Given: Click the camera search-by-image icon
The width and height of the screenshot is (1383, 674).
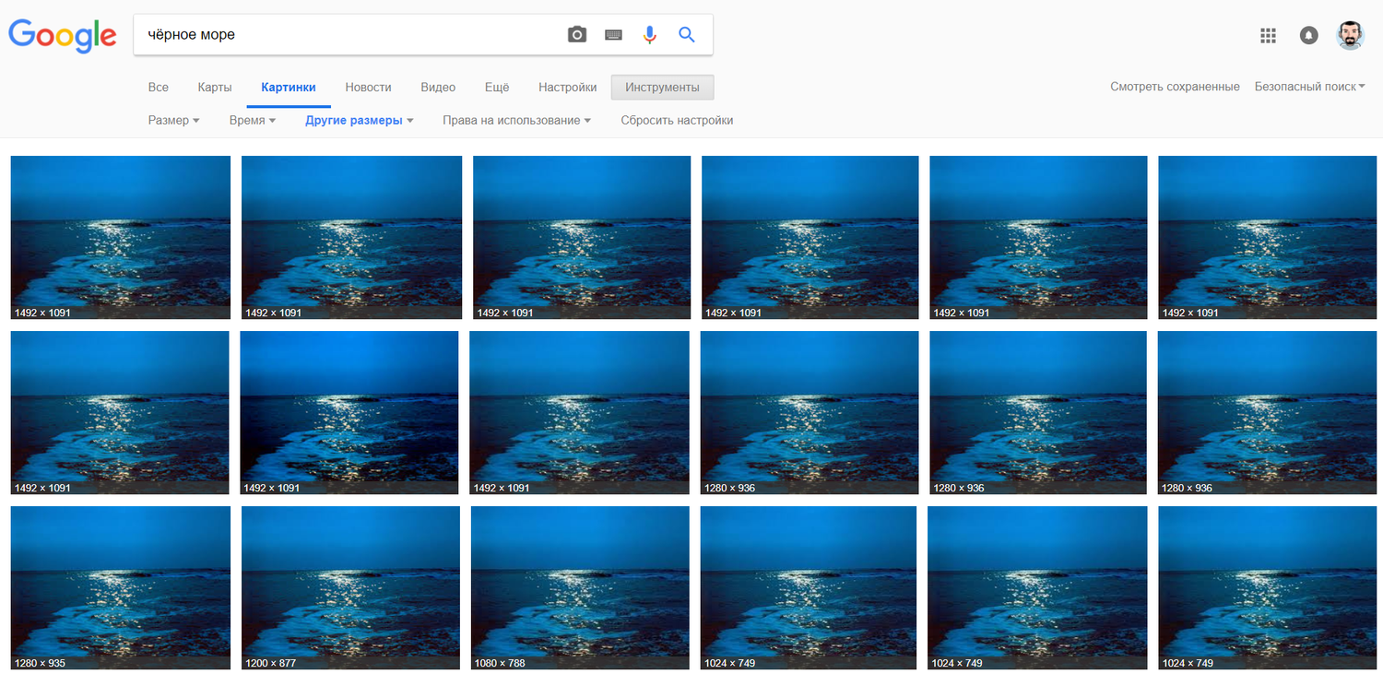Looking at the screenshot, I should (x=576, y=35).
